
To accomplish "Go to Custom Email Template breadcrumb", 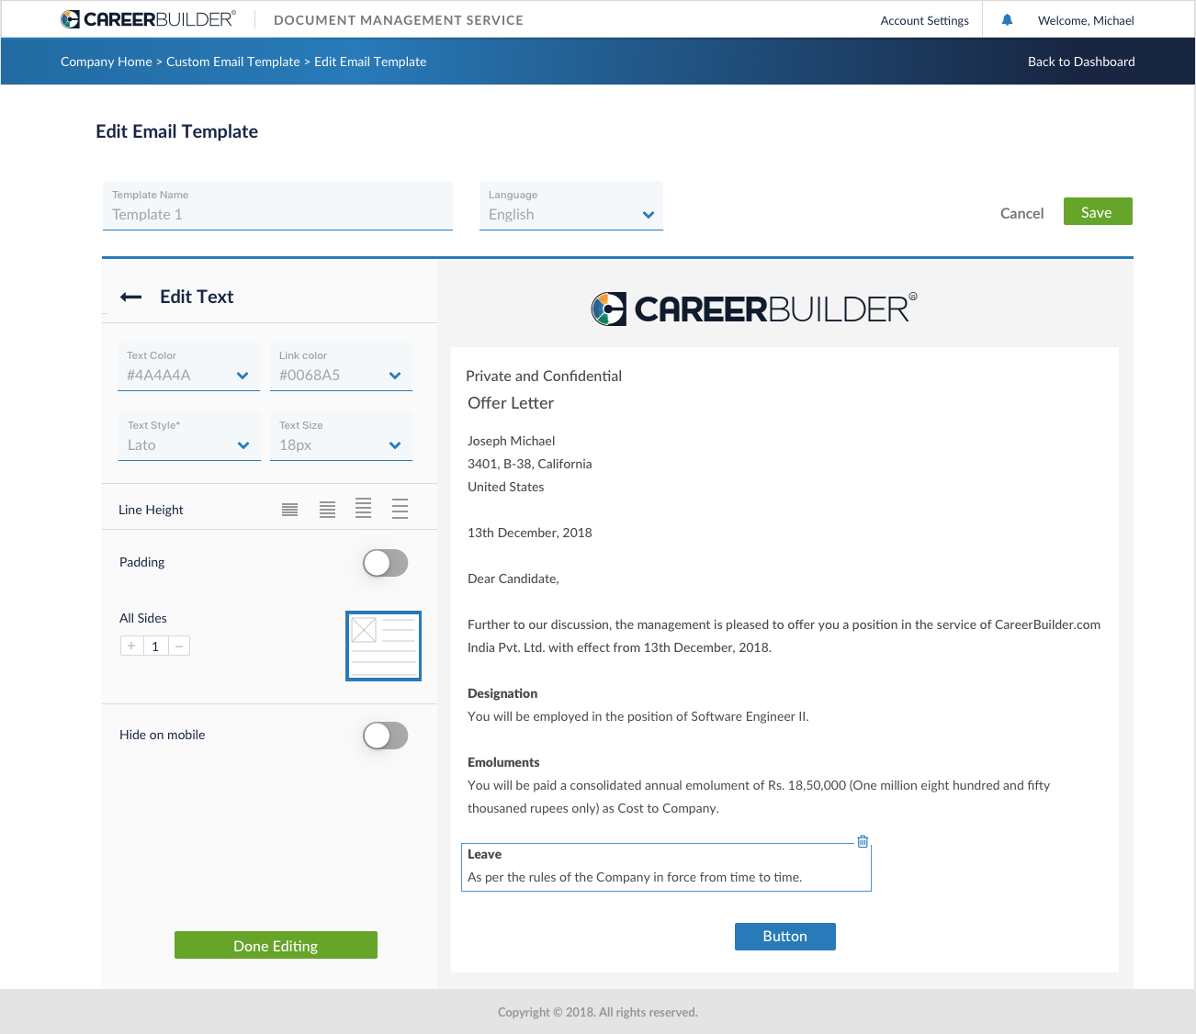I will tap(233, 62).
